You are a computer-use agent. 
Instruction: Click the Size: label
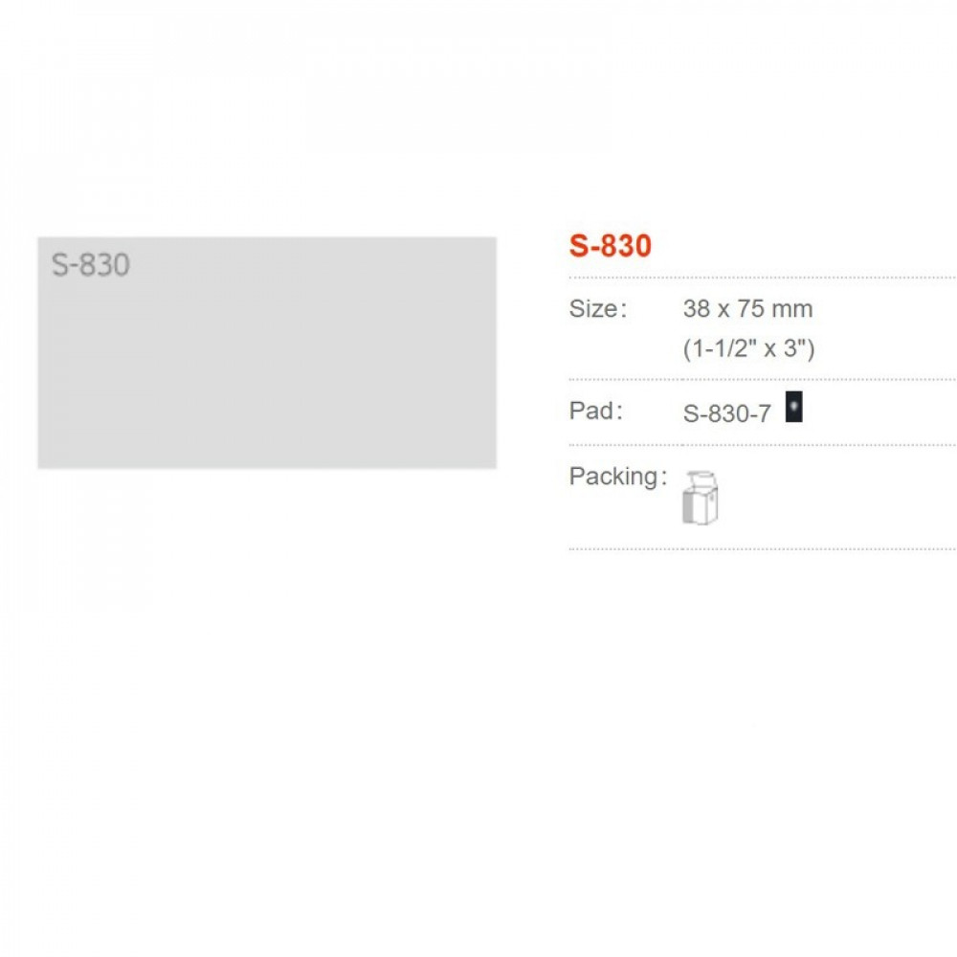(597, 309)
